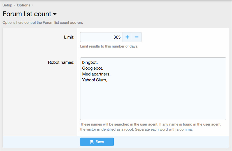Place cursor on the Yahoo! Slurp line
The image size is (232, 151).
pos(95,80)
